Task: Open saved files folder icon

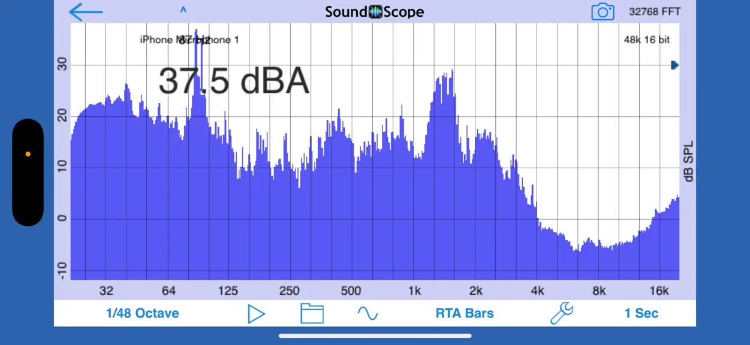Action: point(312,313)
